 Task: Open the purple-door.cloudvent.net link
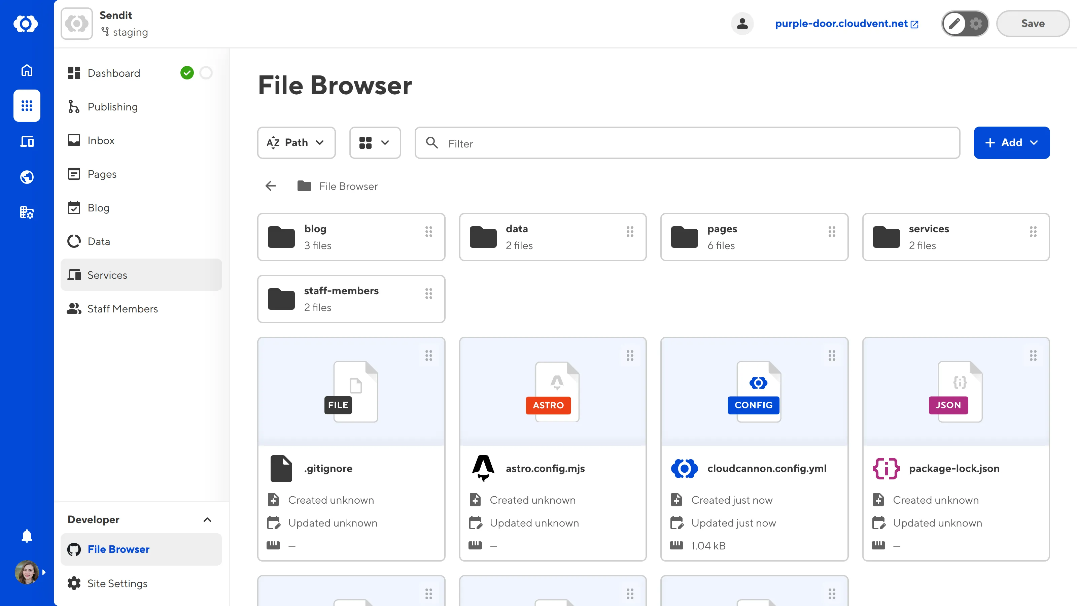click(x=841, y=24)
